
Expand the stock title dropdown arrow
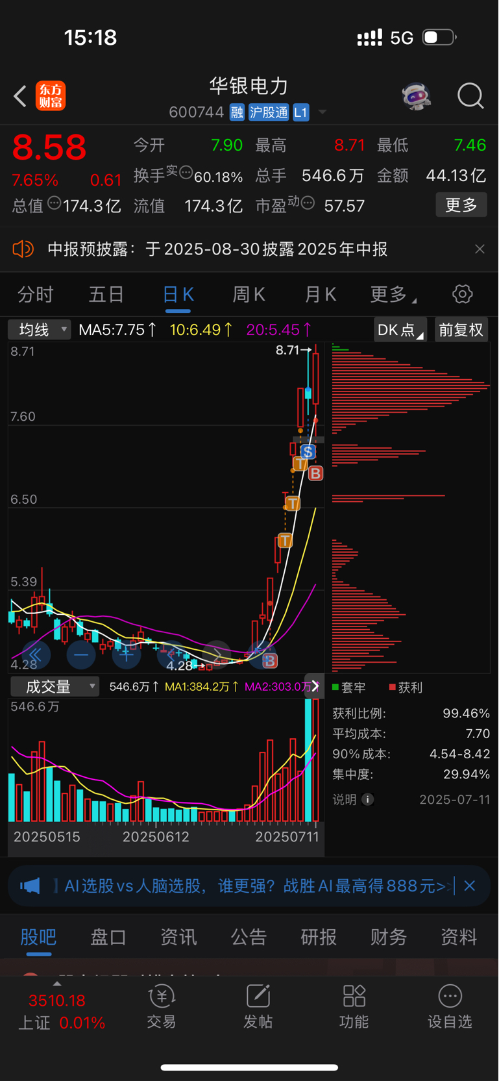click(x=322, y=112)
